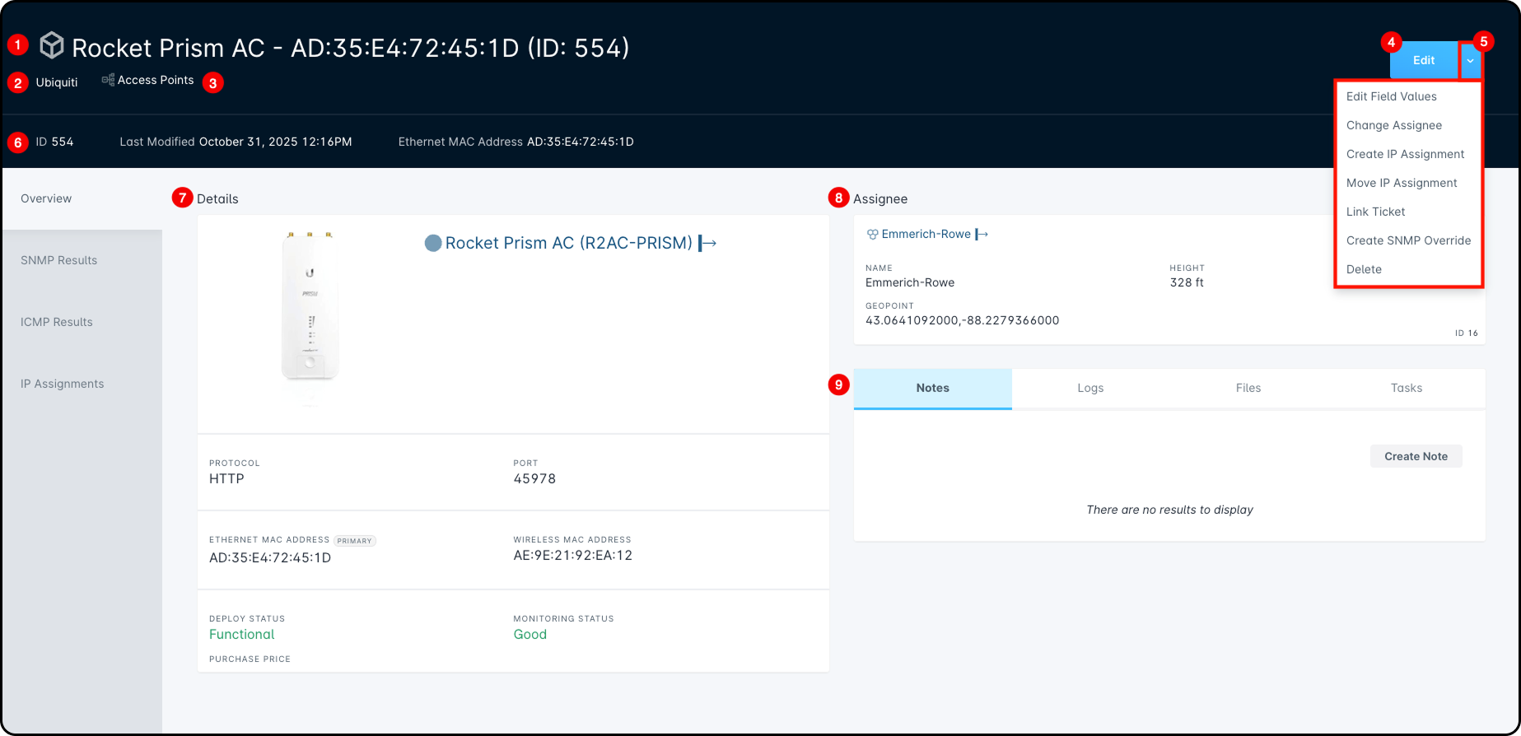The image size is (1521, 736).
Task: Choose Create SNMP Override menu option
Action: [1408, 240]
